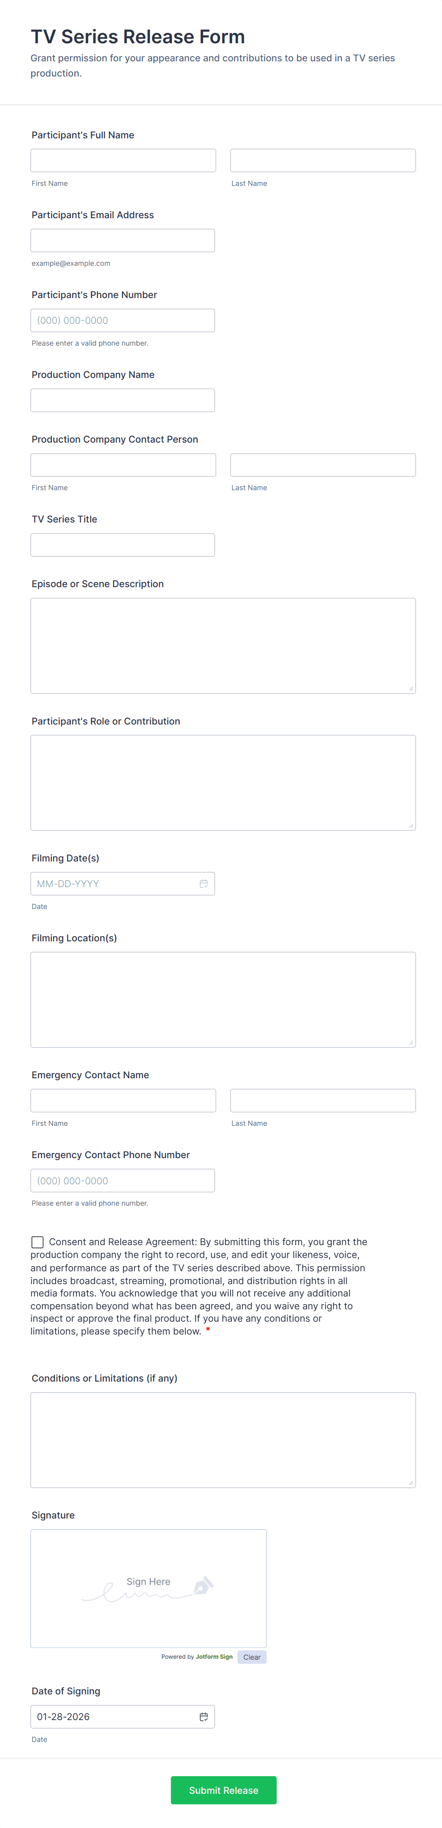
Task: Click the TV Series Title field
Action: 123,545
